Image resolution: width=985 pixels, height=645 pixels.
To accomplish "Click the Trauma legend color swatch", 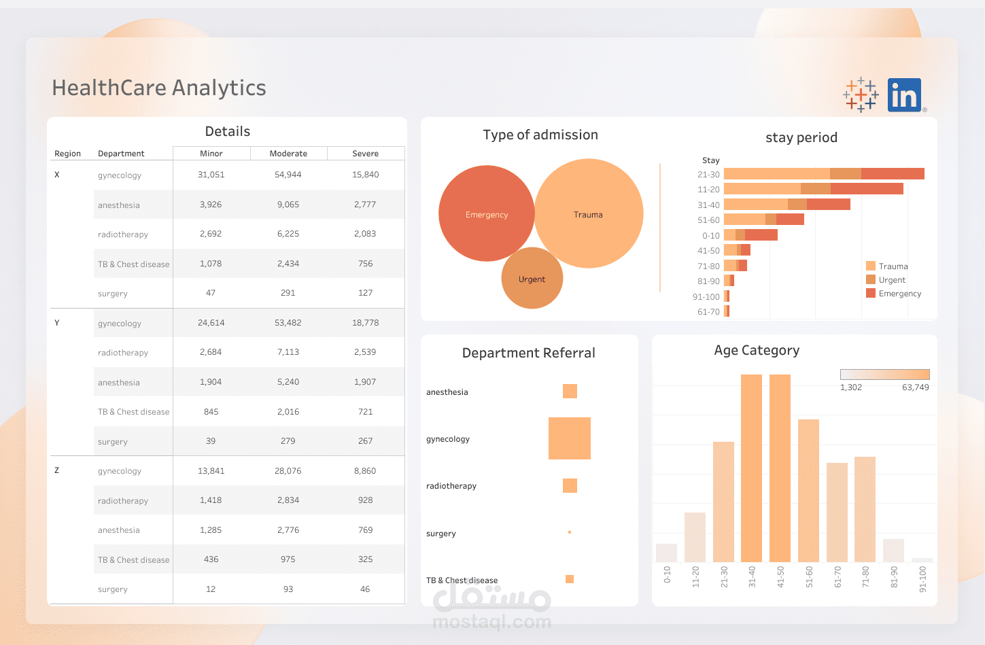I will tap(871, 266).
